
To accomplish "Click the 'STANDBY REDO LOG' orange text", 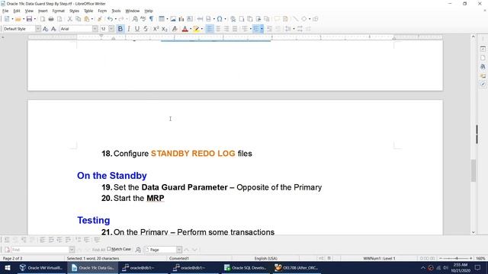I will (193, 154).
